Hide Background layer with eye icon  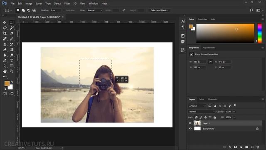190,129
